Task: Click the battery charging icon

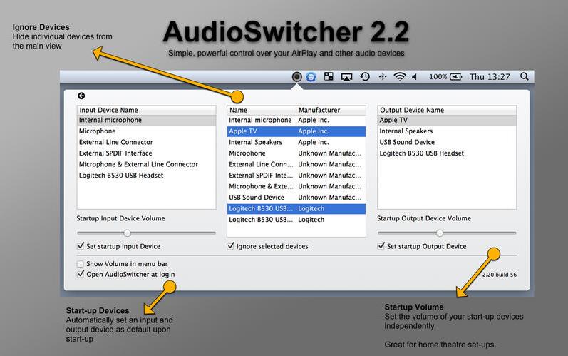Action: (x=455, y=76)
